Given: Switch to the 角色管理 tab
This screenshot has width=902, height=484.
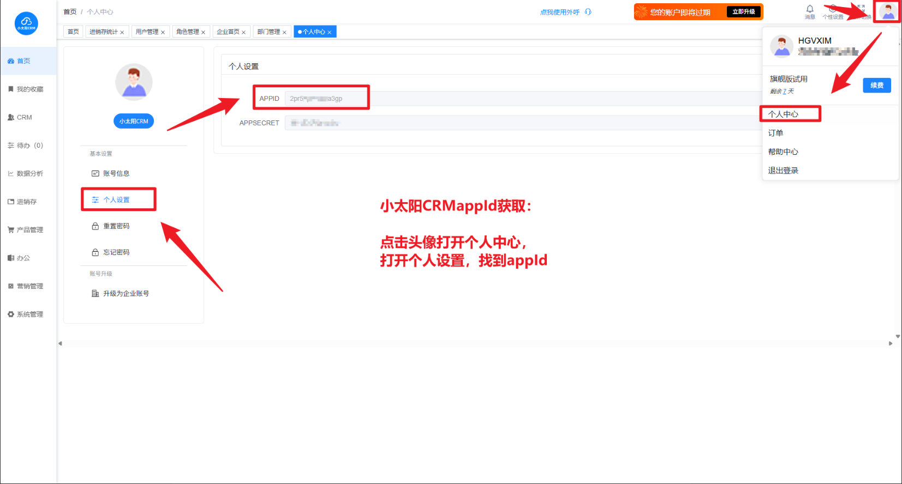Looking at the screenshot, I should click(188, 32).
